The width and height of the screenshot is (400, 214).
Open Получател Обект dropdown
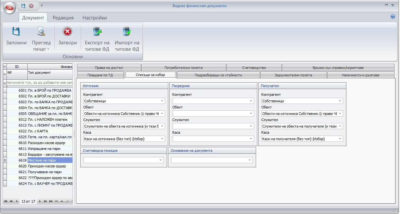coord(340,114)
